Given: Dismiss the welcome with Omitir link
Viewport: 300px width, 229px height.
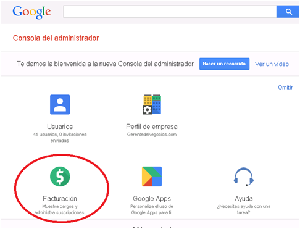Looking at the screenshot, I should pos(285,87).
